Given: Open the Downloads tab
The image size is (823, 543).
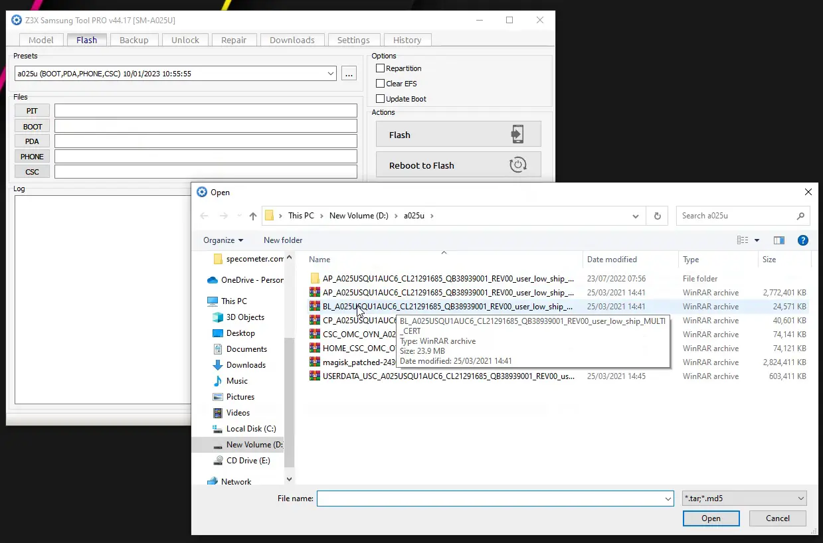Looking at the screenshot, I should point(292,39).
